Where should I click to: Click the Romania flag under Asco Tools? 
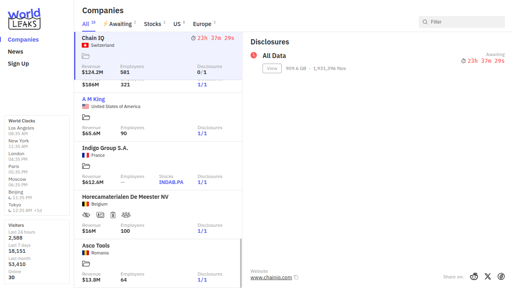[x=85, y=253]
